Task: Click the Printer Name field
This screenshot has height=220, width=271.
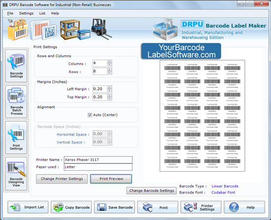Action: pos(98,160)
